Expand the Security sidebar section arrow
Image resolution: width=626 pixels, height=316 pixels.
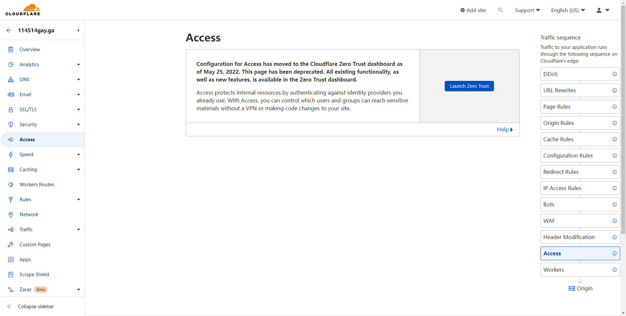[79, 125]
